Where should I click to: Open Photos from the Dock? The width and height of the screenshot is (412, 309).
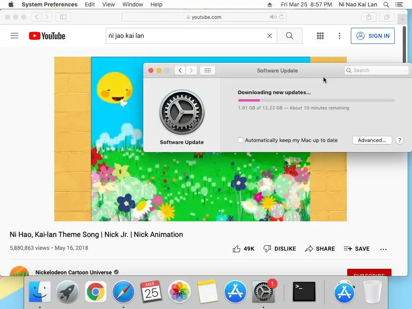(x=179, y=292)
